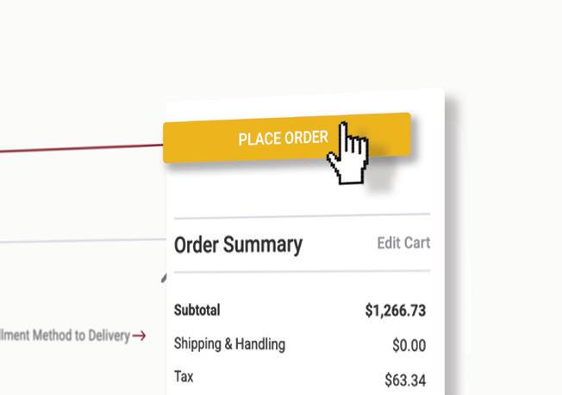The width and height of the screenshot is (562, 395).
Task: Select the Tax label
Action: pyautogui.click(x=184, y=377)
